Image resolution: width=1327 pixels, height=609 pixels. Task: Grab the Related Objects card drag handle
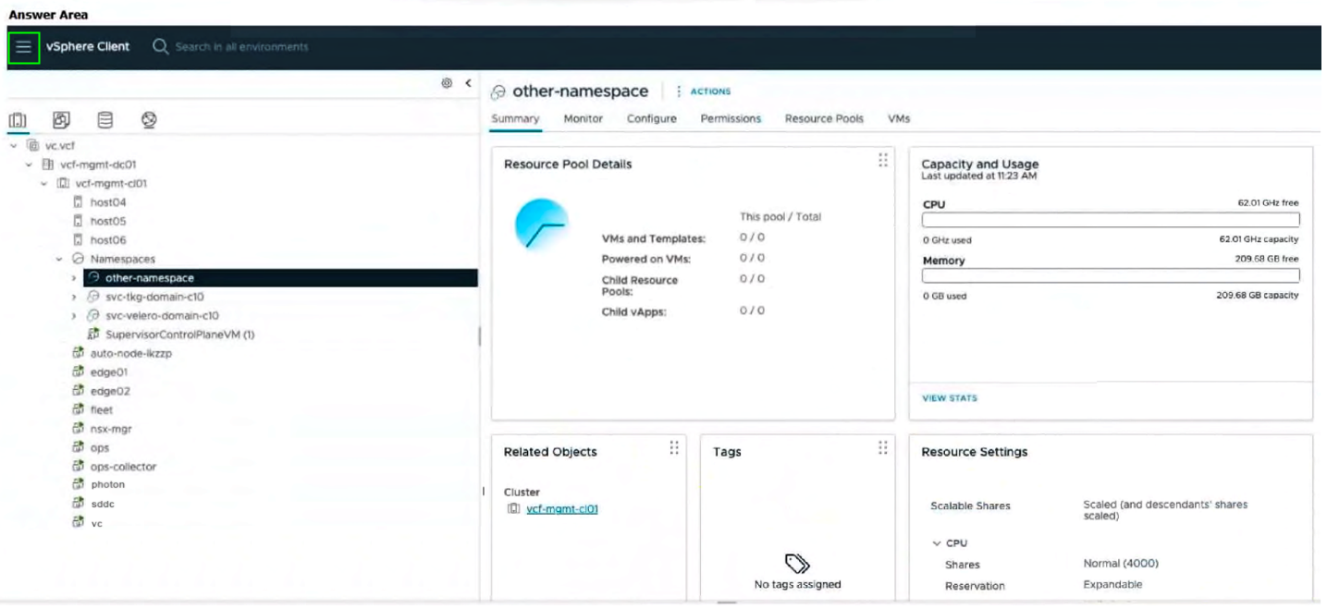(674, 448)
